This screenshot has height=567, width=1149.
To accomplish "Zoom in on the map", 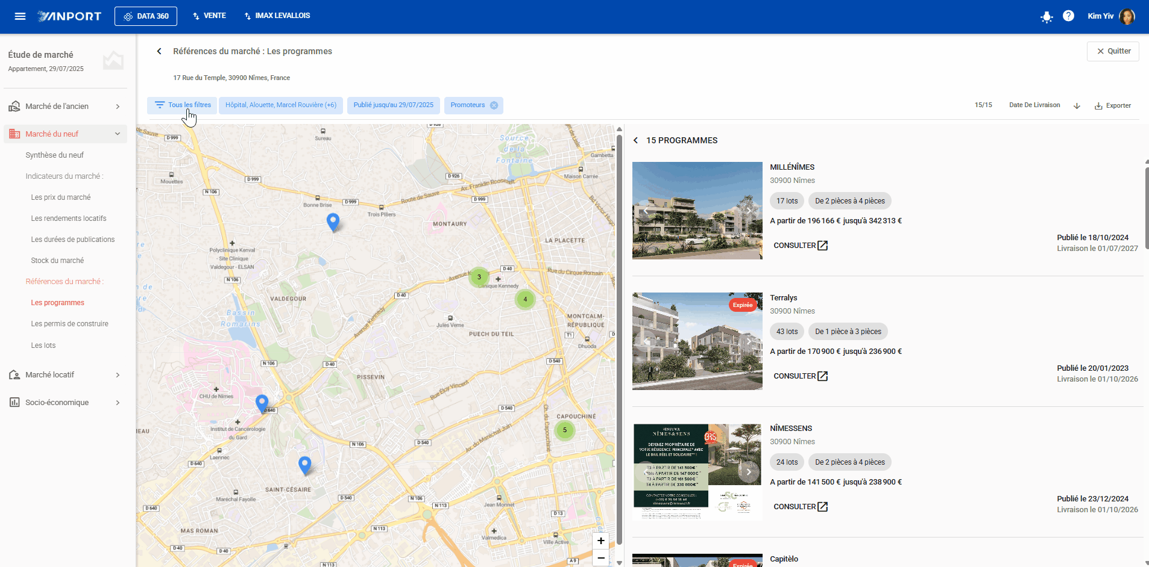I will 600,541.
